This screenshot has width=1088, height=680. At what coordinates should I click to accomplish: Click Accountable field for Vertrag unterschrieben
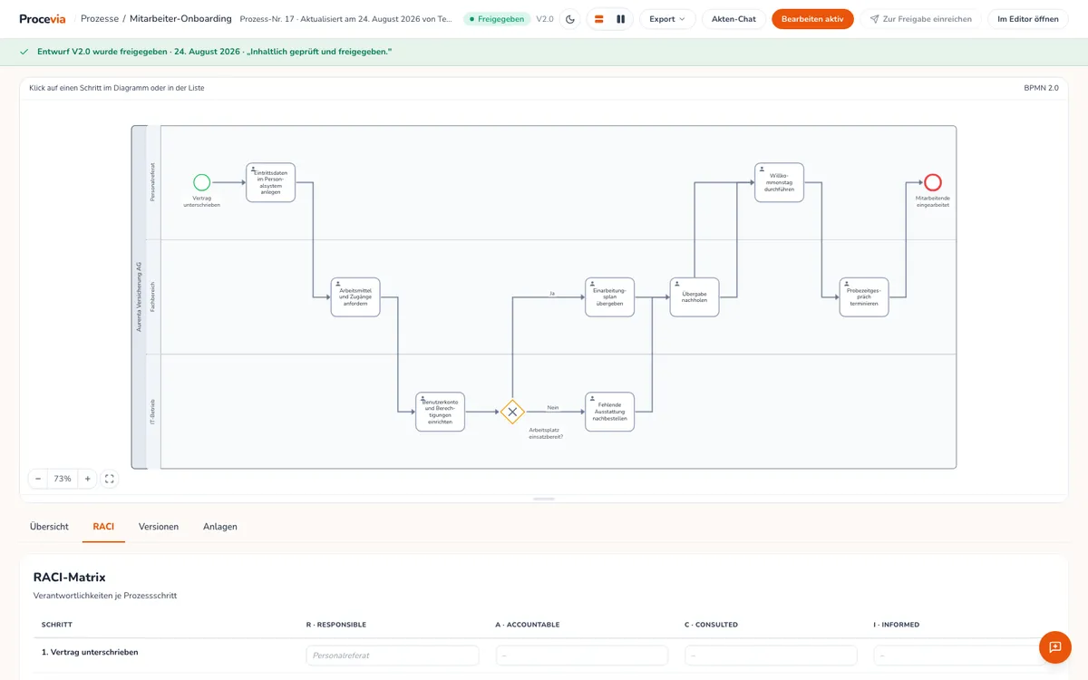pyautogui.click(x=582, y=656)
